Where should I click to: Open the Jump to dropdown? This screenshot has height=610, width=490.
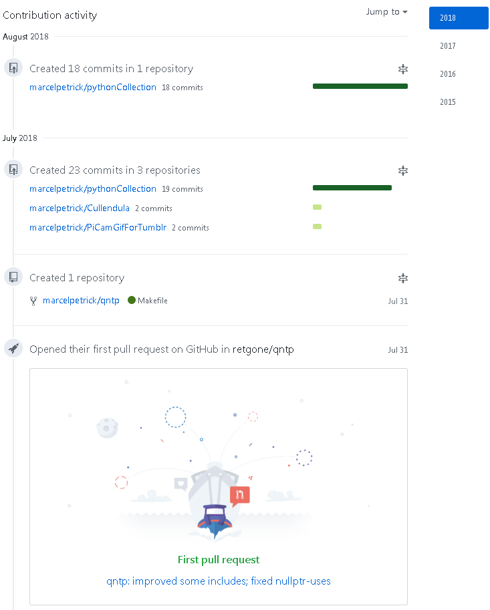386,11
